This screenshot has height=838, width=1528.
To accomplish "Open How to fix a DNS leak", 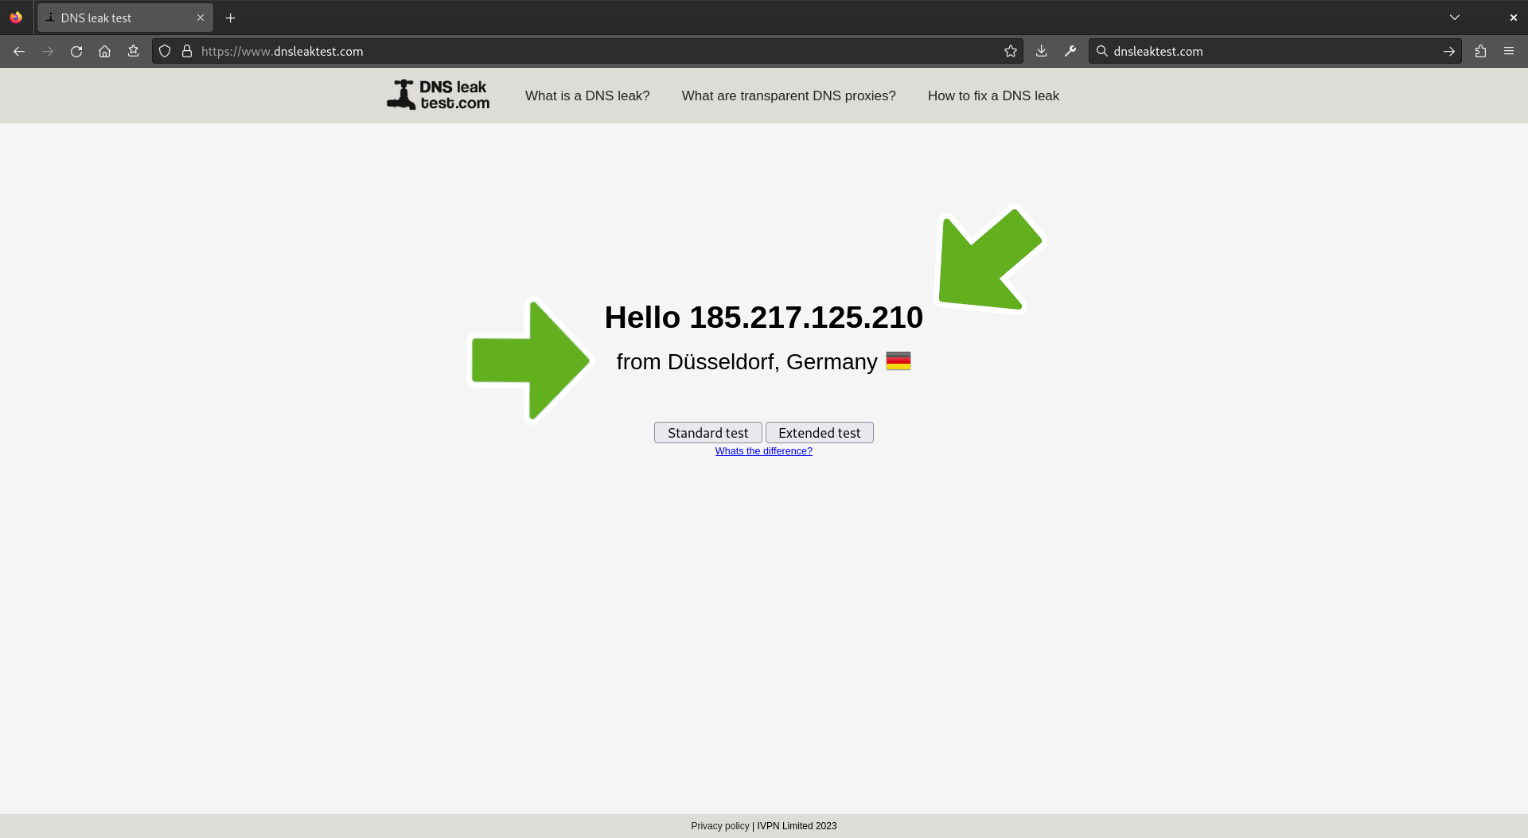I will 993,95.
